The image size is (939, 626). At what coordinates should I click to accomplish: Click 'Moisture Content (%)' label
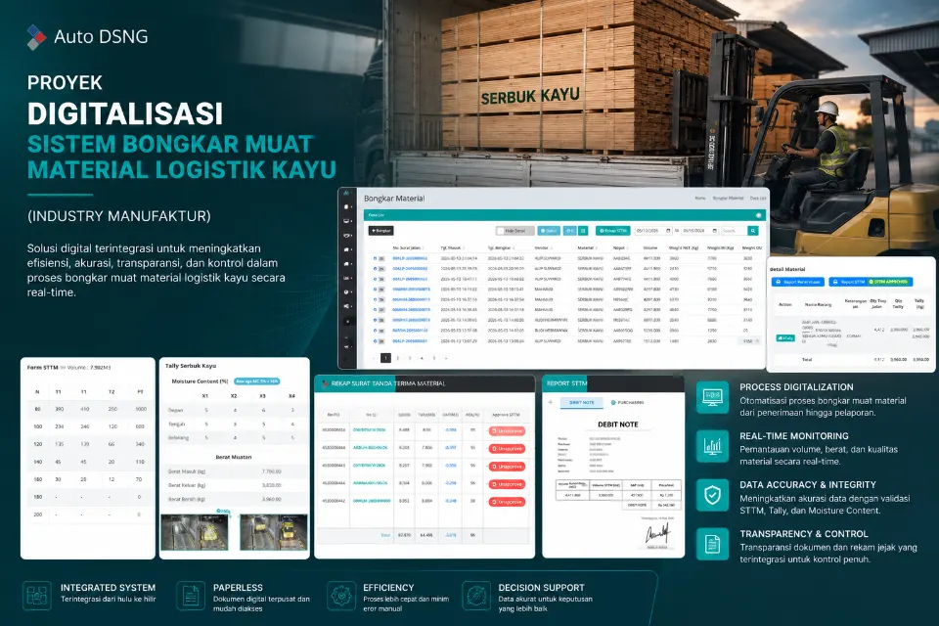coord(200,381)
